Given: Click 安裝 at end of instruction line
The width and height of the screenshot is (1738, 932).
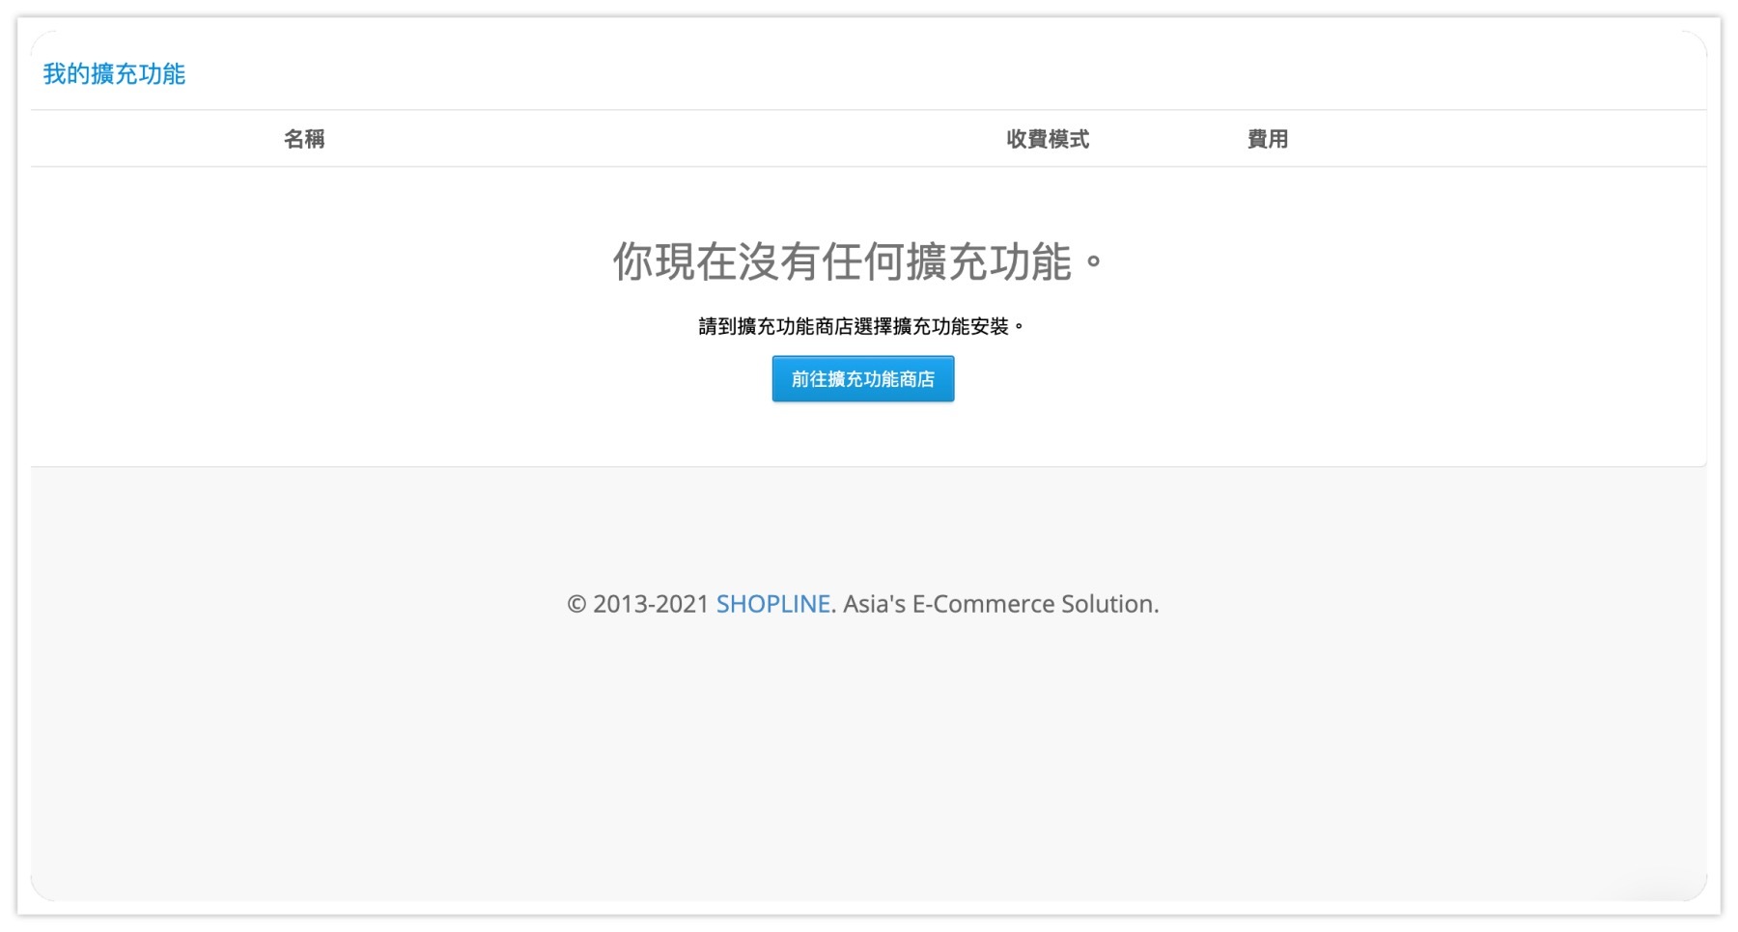Looking at the screenshot, I should click(990, 327).
